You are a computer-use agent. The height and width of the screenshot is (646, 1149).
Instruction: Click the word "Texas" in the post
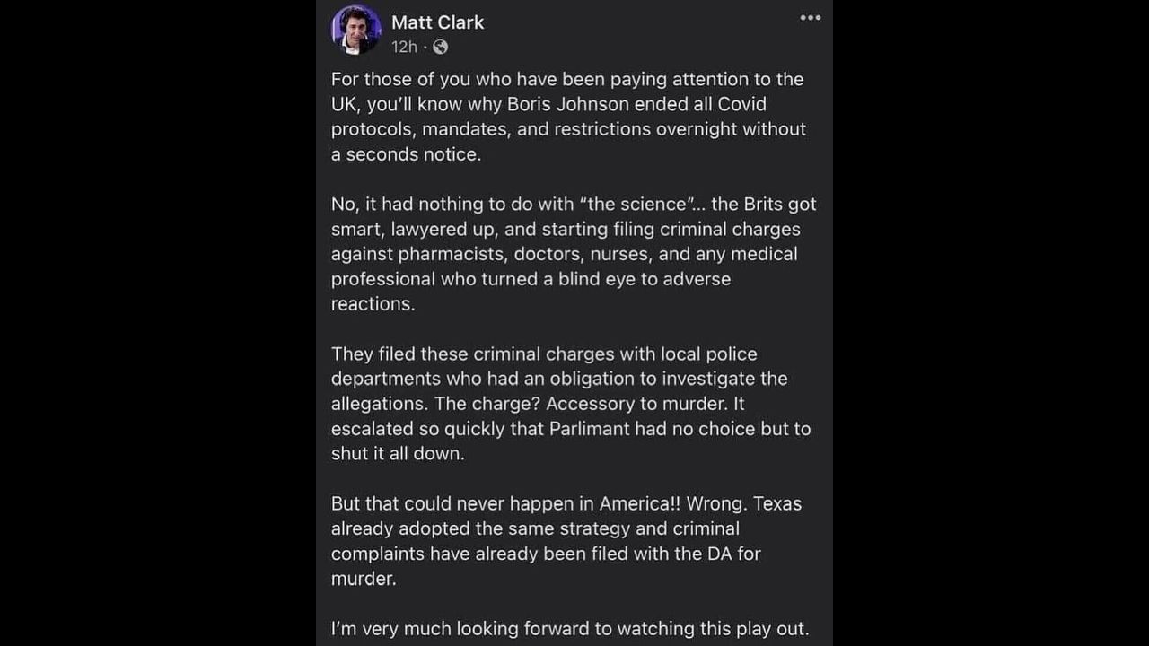click(776, 503)
